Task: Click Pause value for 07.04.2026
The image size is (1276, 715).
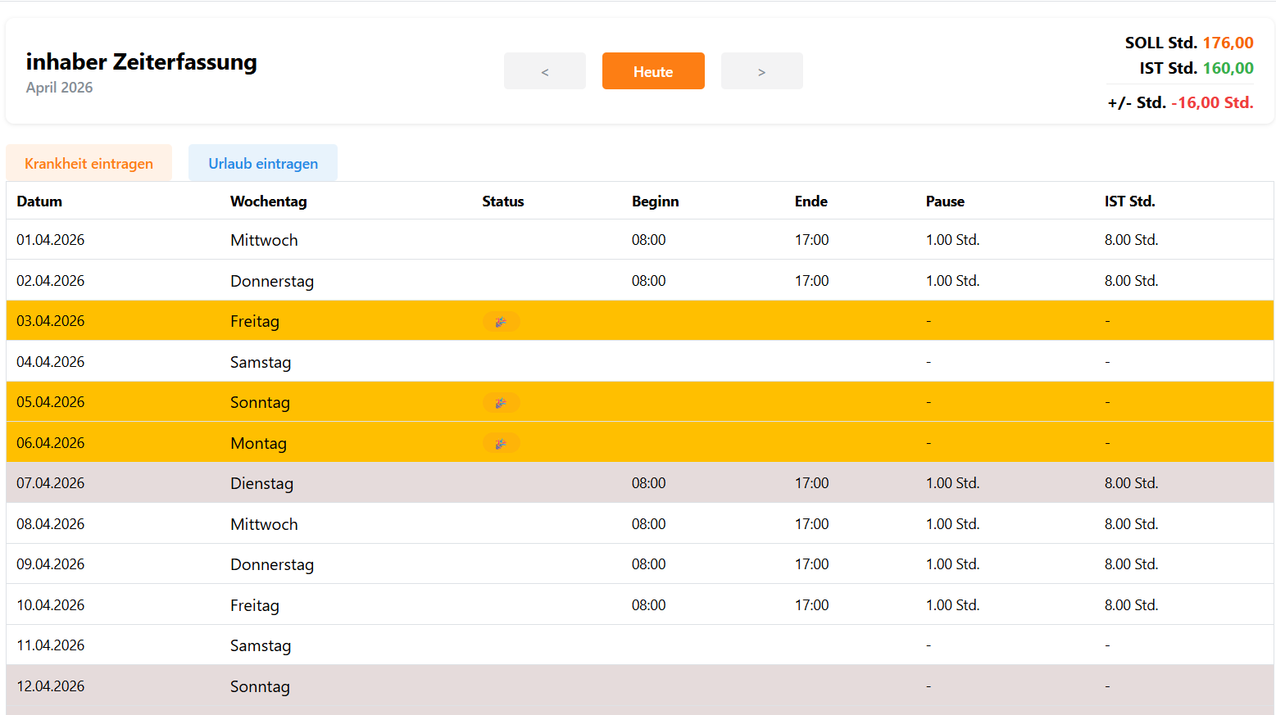Action: (x=952, y=483)
